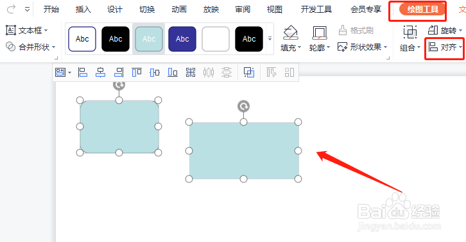Click the rotation handle of rounded rectangle
Viewport: 466px width, 242px height.
click(x=119, y=85)
